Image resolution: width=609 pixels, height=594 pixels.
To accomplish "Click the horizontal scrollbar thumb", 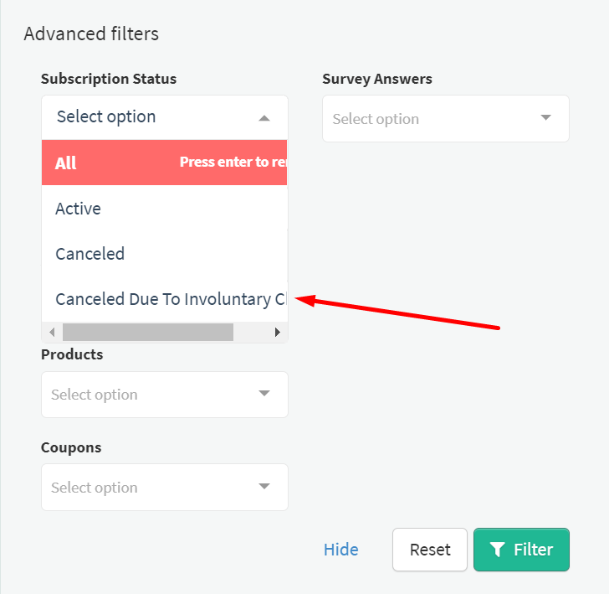I will [x=148, y=333].
